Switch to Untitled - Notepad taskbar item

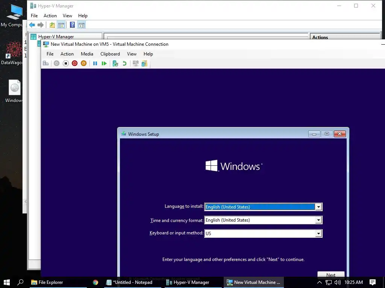coord(132,282)
